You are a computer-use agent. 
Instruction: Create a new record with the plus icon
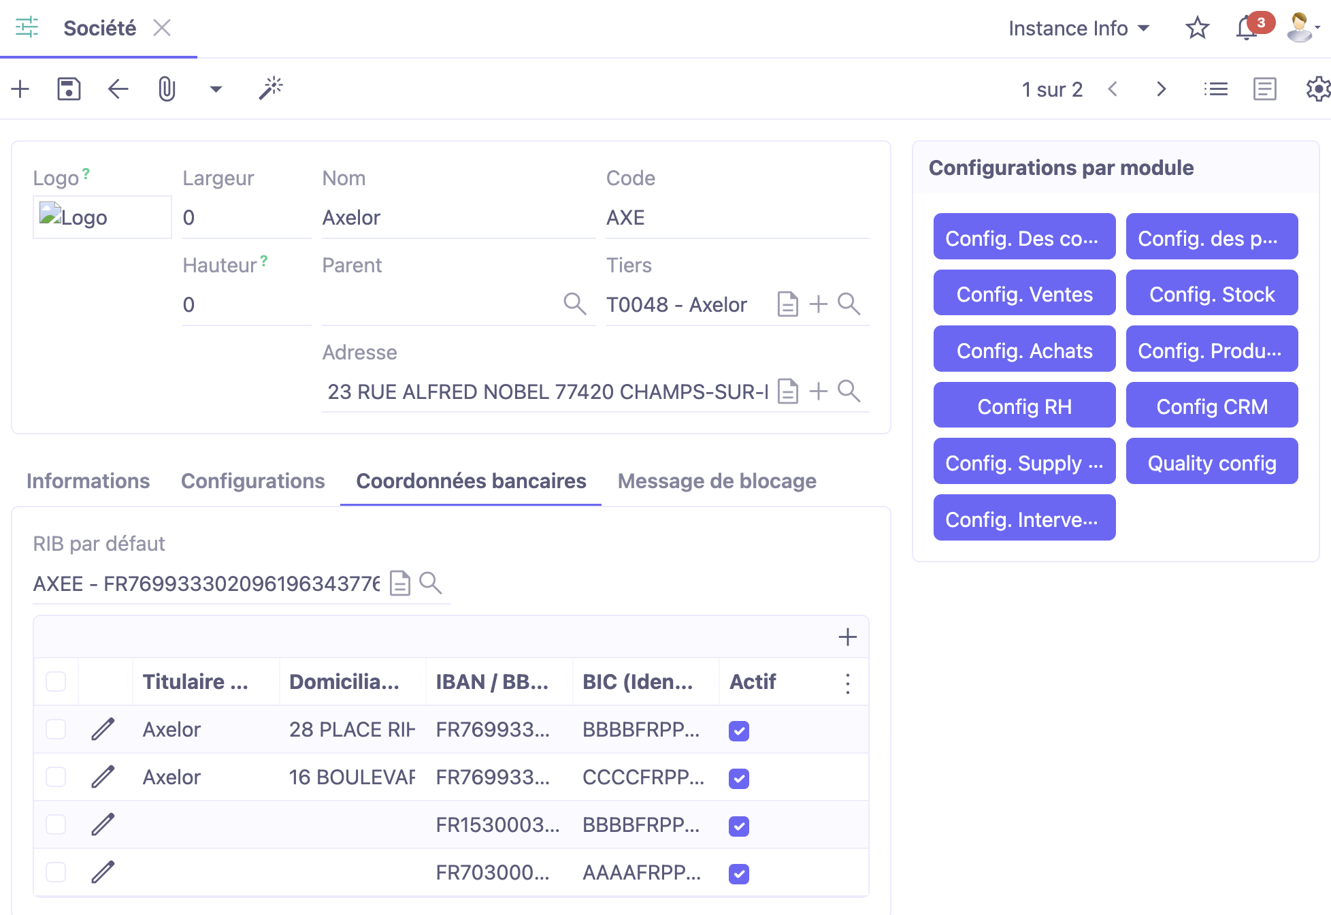click(x=19, y=89)
